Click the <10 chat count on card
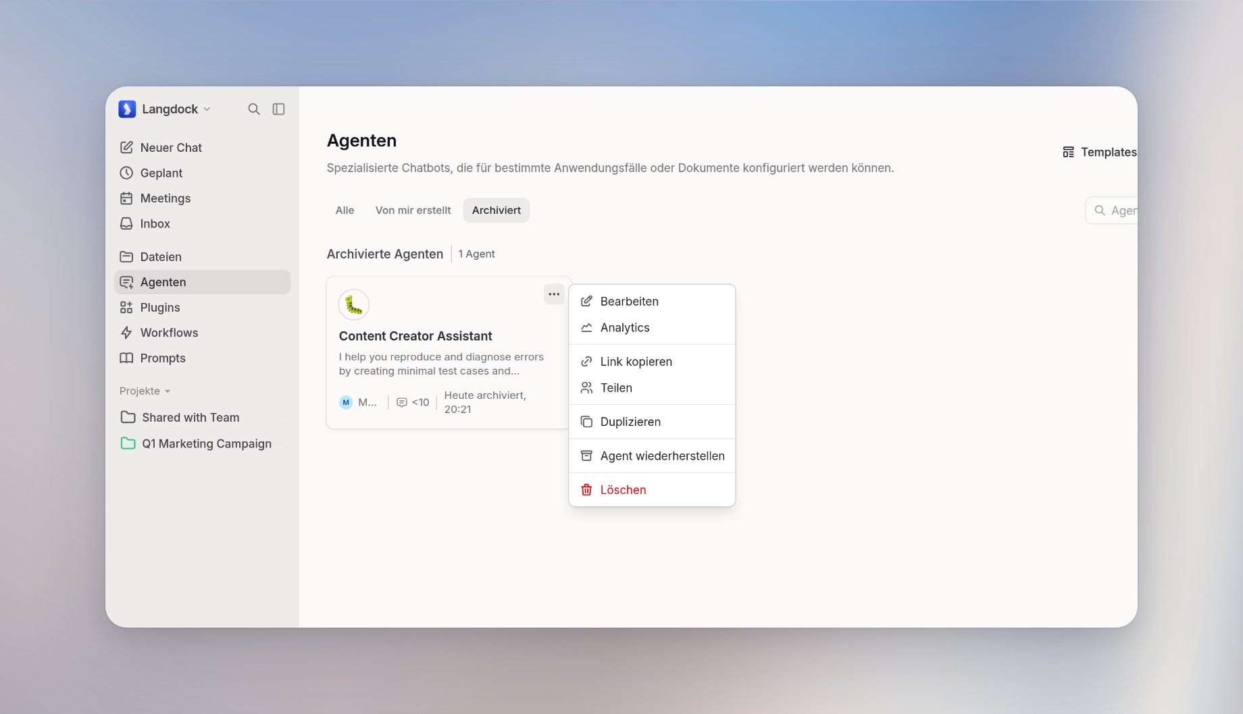 413,402
